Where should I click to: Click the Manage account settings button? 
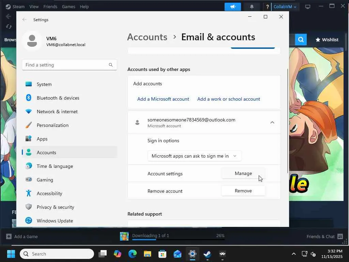coord(243,173)
